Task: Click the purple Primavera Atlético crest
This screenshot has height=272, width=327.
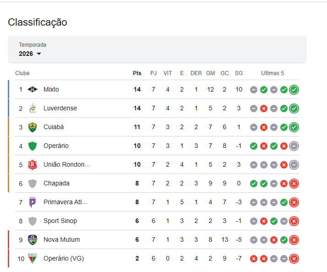Action: (x=32, y=202)
